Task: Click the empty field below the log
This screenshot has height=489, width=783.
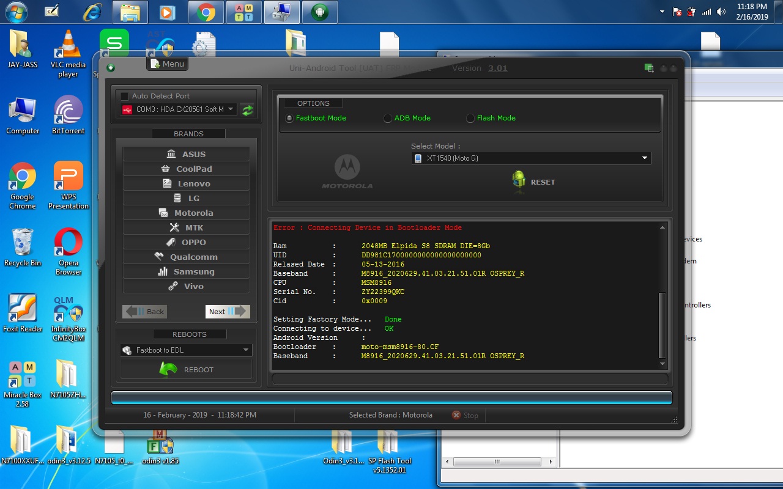Action: pyautogui.click(x=470, y=379)
